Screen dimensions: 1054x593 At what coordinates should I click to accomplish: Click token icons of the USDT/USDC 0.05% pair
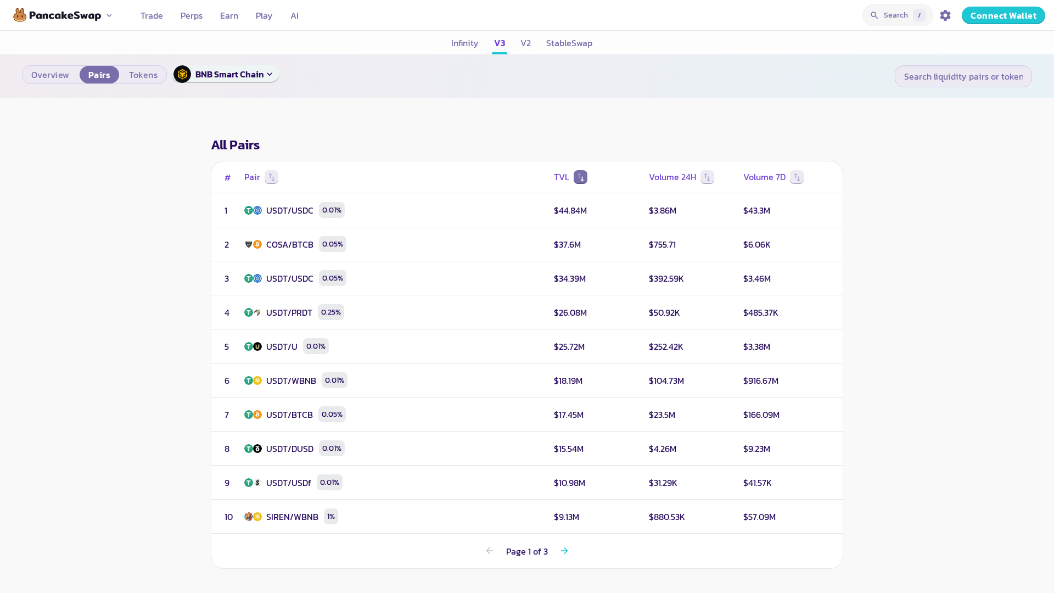point(253,278)
